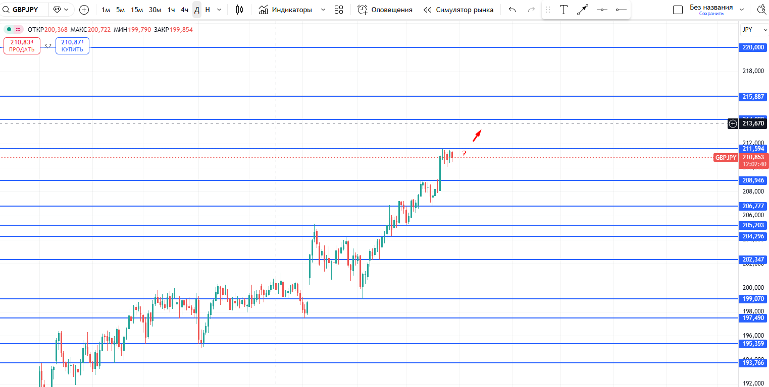Click the redo arrow
The height and width of the screenshot is (387, 769).
(x=531, y=10)
